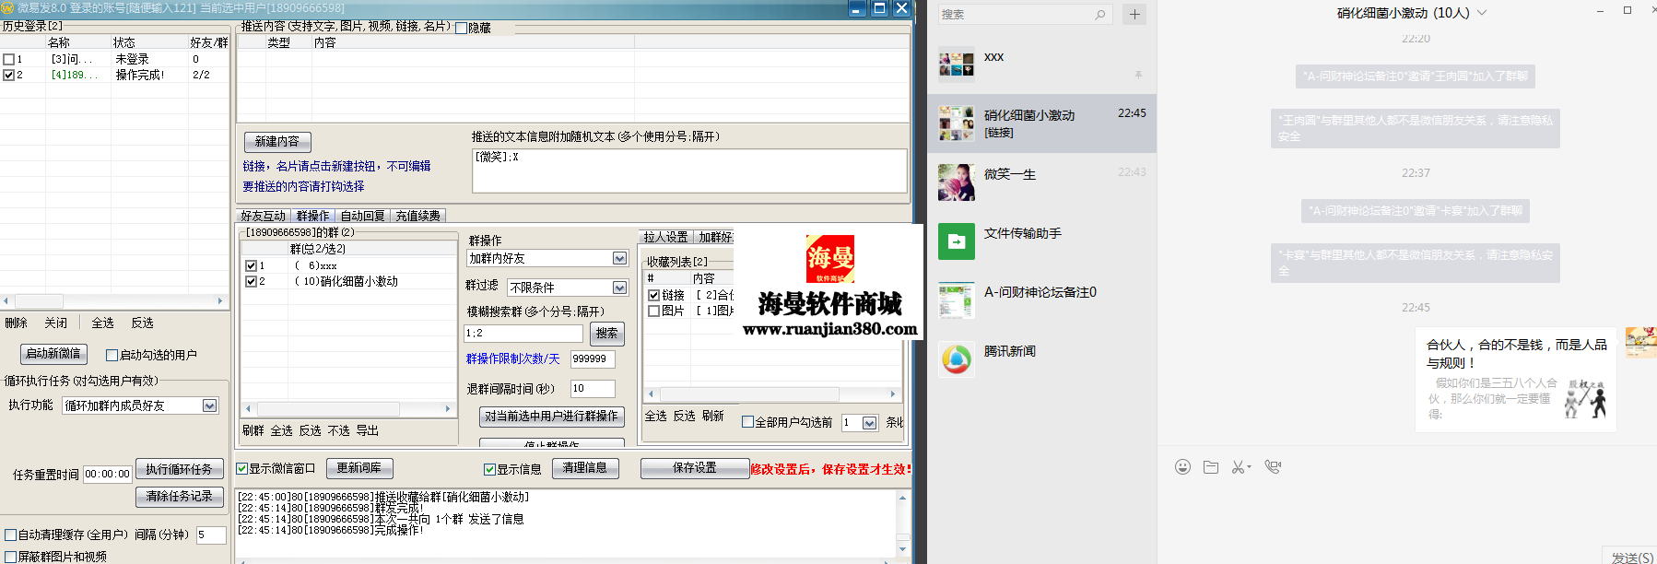Click the green 文件传输助手 icon
Image resolution: width=1657 pixels, height=564 pixels.
(957, 241)
